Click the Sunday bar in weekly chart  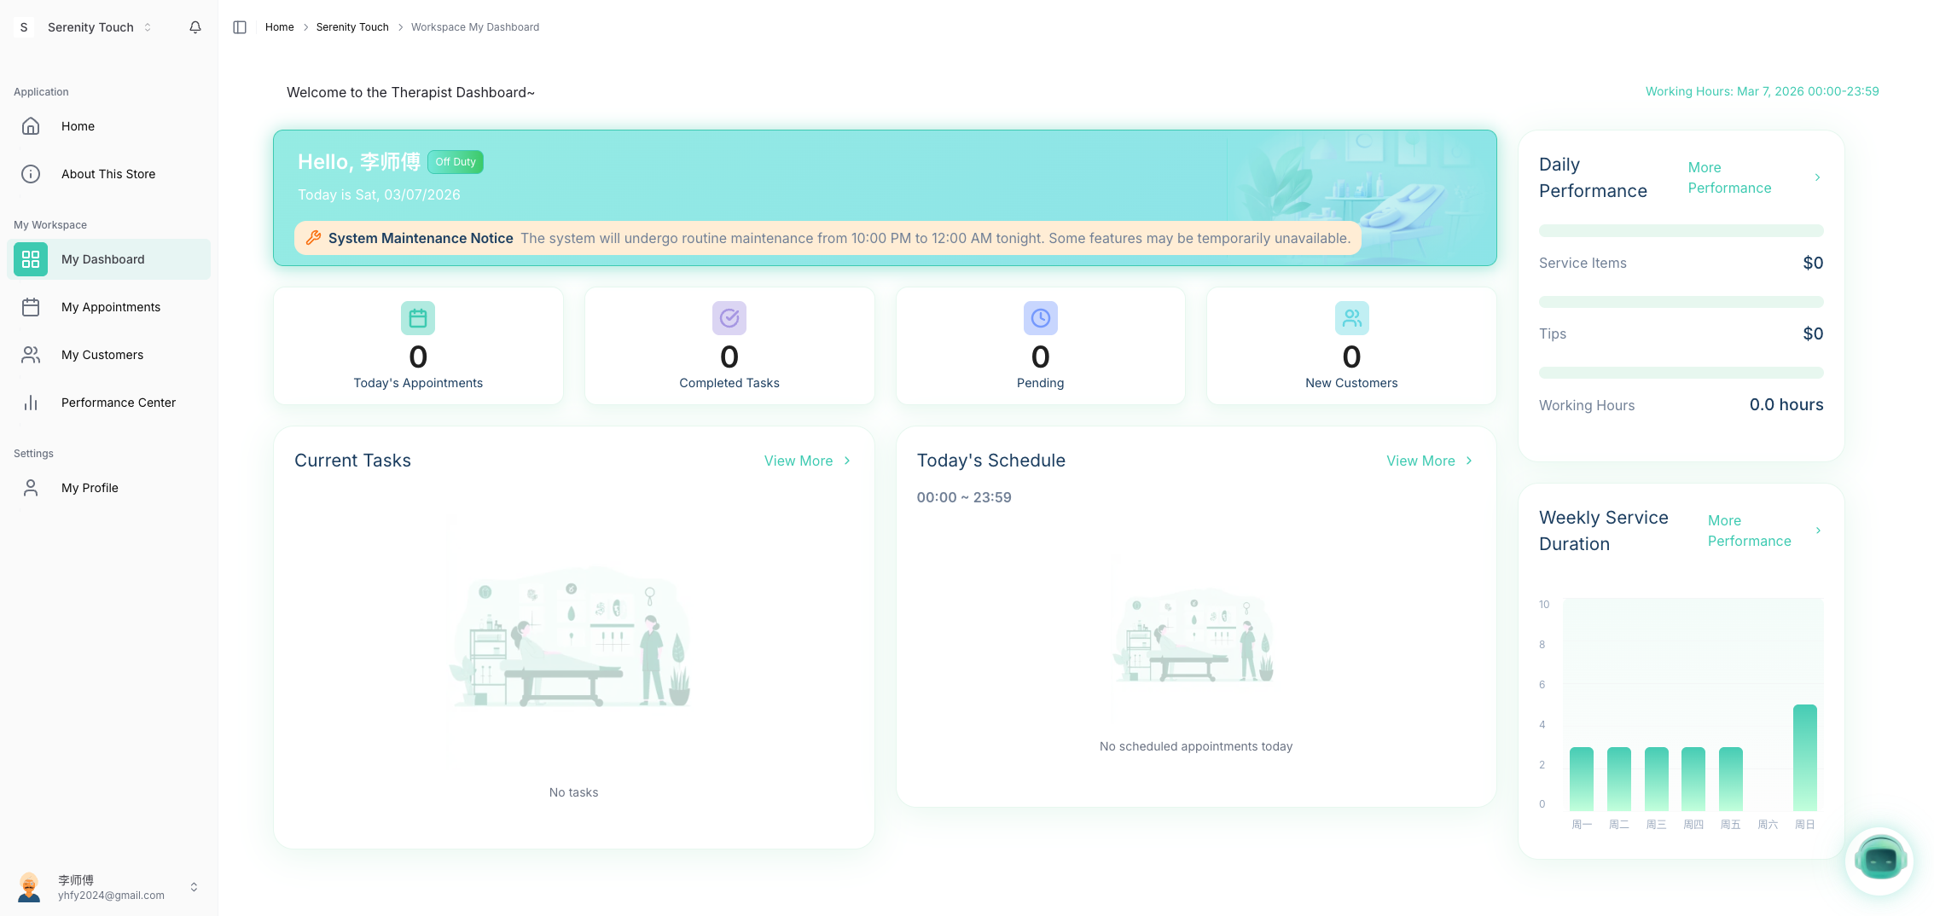(x=1804, y=757)
